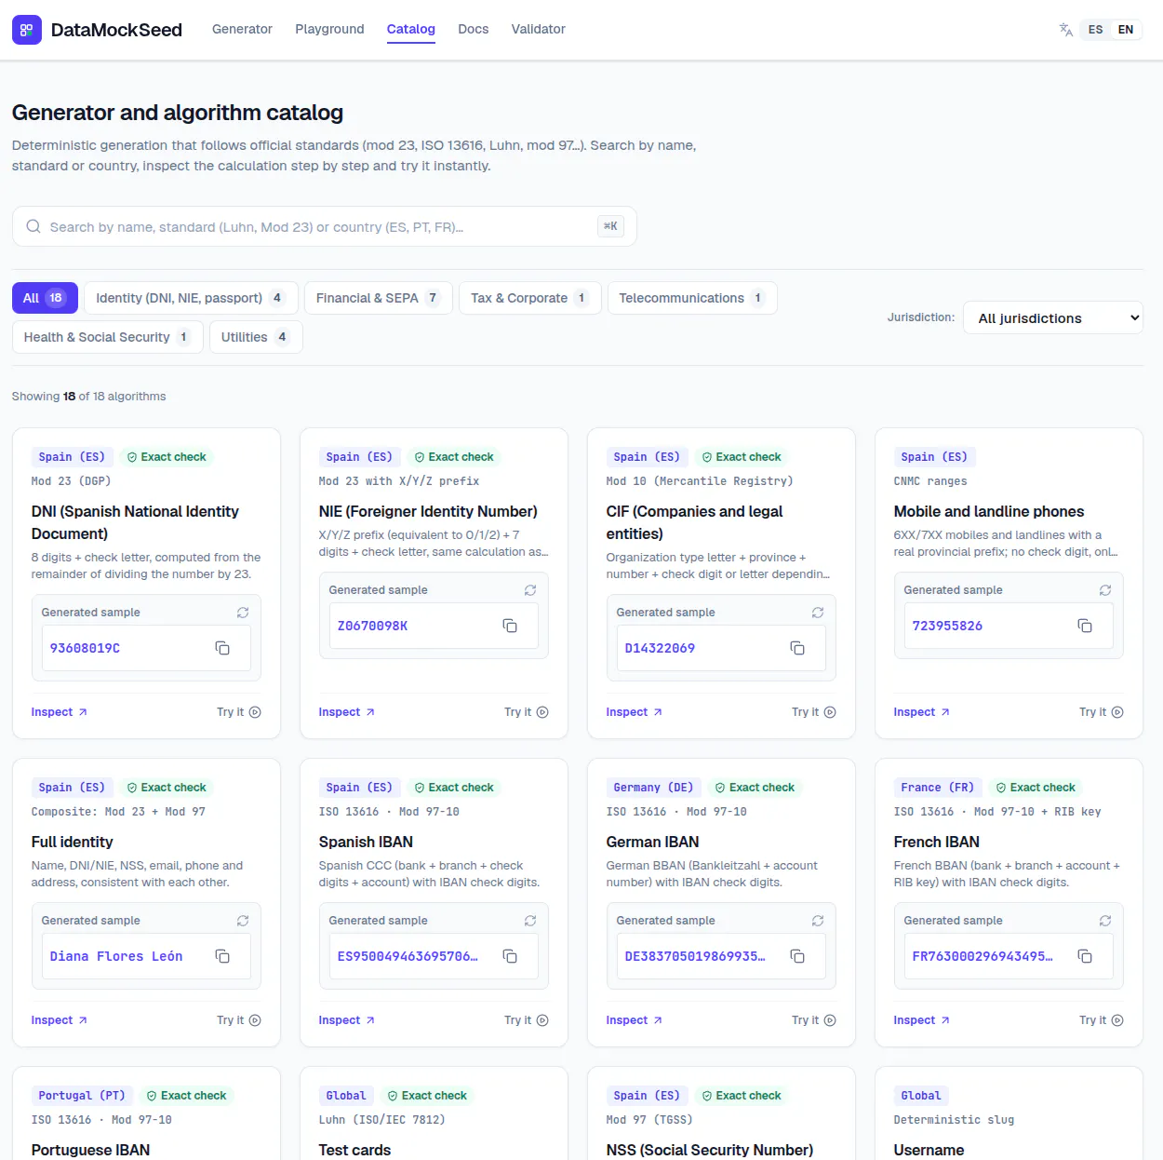This screenshot has width=1163, height=1160.
Task: Filter by Financial & SEPA
Action: [x=379, y=298]
